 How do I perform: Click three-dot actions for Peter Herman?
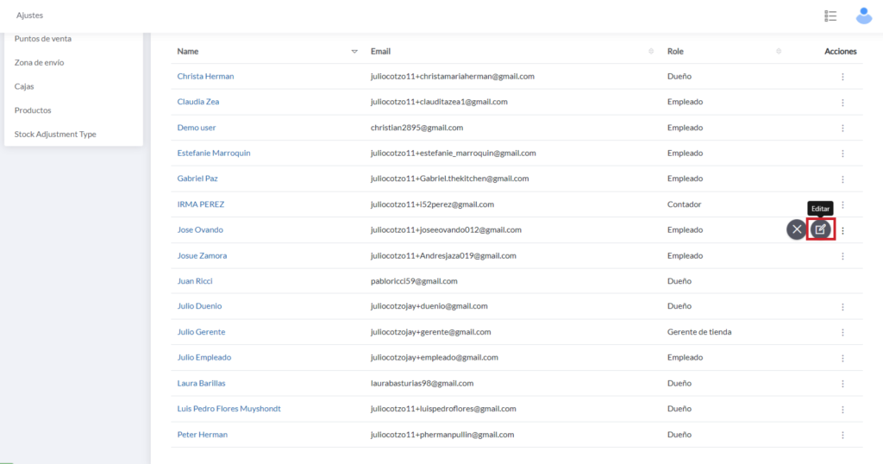(x=842, y=435)
